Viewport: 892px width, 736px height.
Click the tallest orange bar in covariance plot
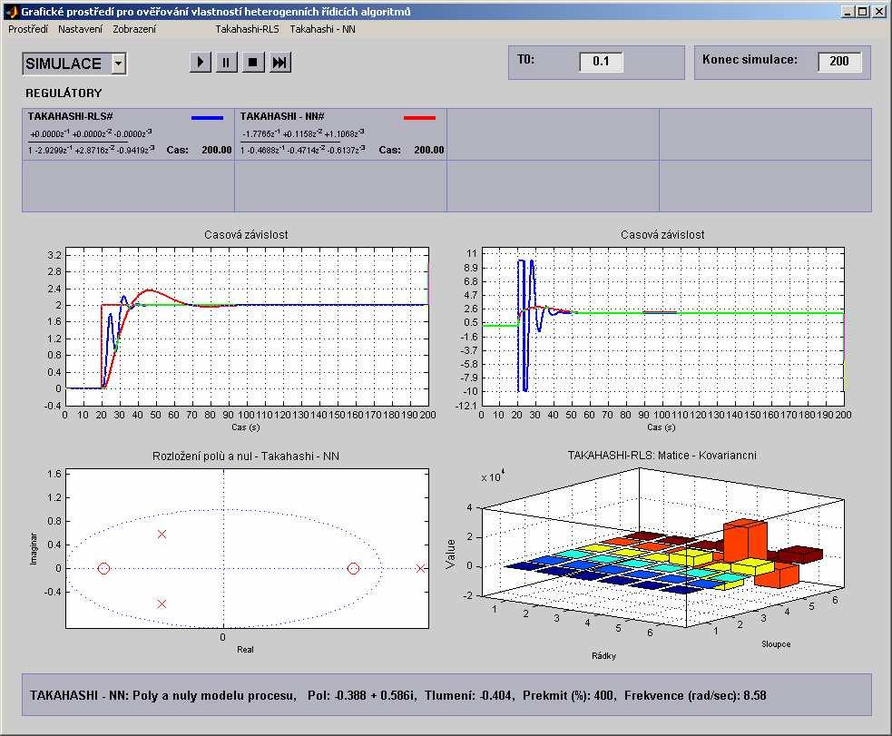pyautogui.click(x=745, y=540)
